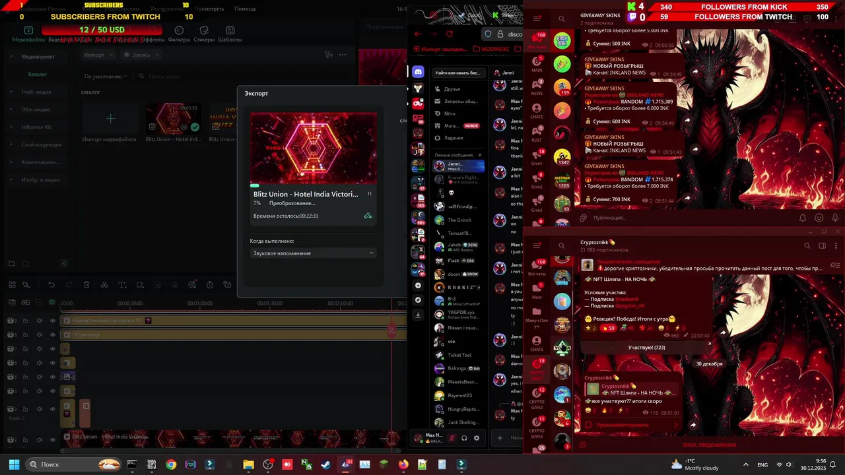The width and height of the screenshot is (845, 475).
Task: Open The Grinch direct message
Action: [458, 220]
